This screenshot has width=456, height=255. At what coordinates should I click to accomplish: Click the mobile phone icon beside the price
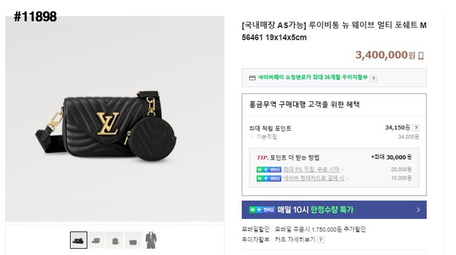421,56
